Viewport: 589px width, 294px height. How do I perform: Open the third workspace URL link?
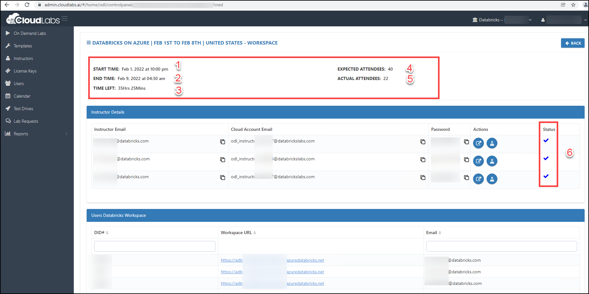tap(272, 283)
